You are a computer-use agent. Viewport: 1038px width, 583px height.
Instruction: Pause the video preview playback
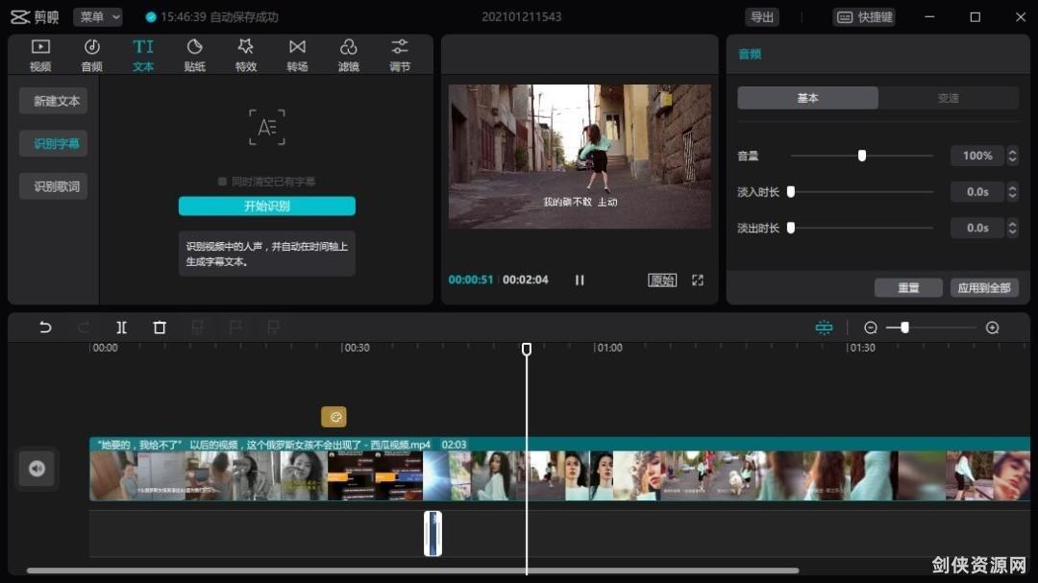(580, 280)
